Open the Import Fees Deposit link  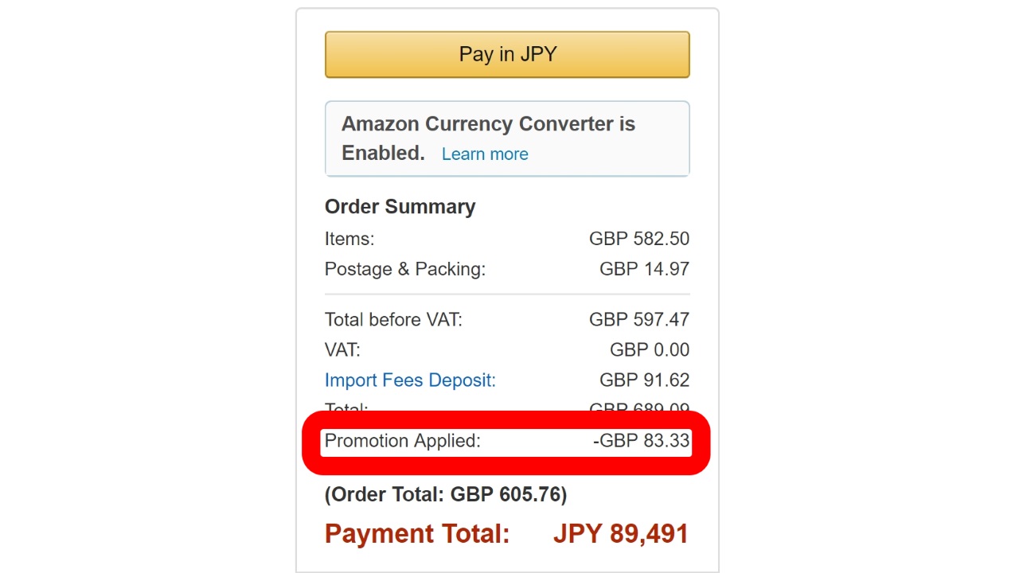point(410,380)
